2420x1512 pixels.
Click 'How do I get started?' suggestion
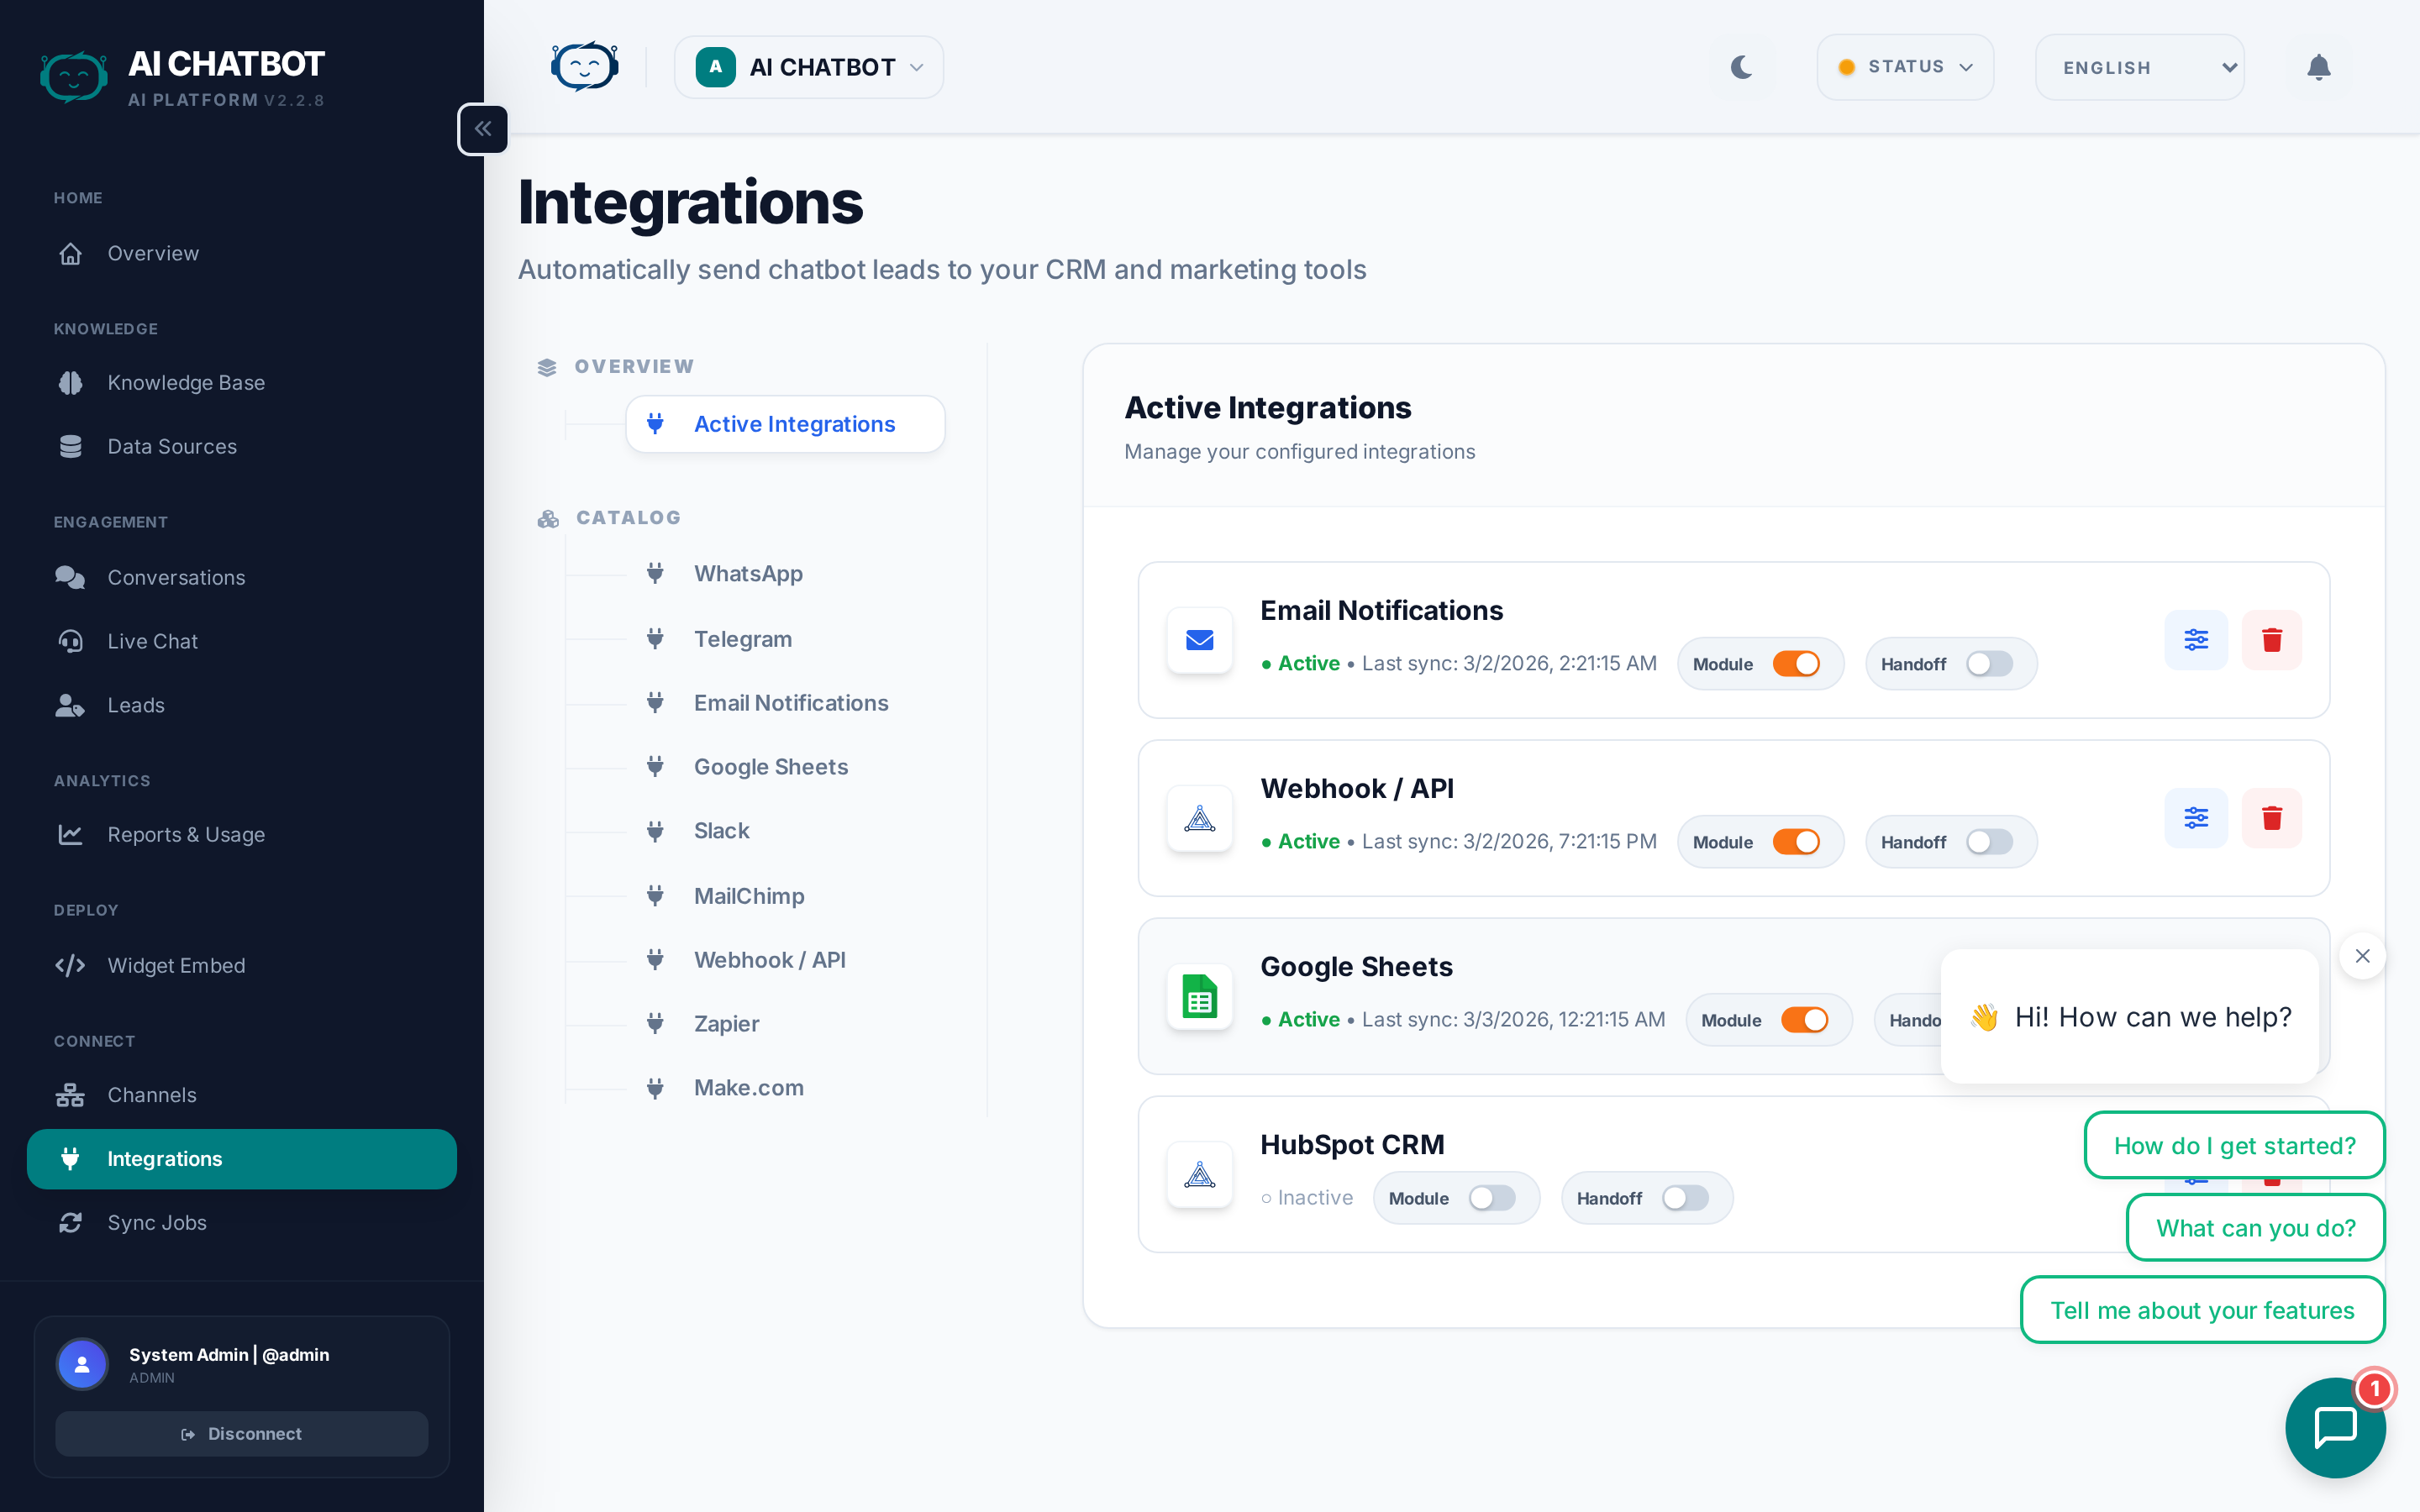click(x=2234, y=1146)
